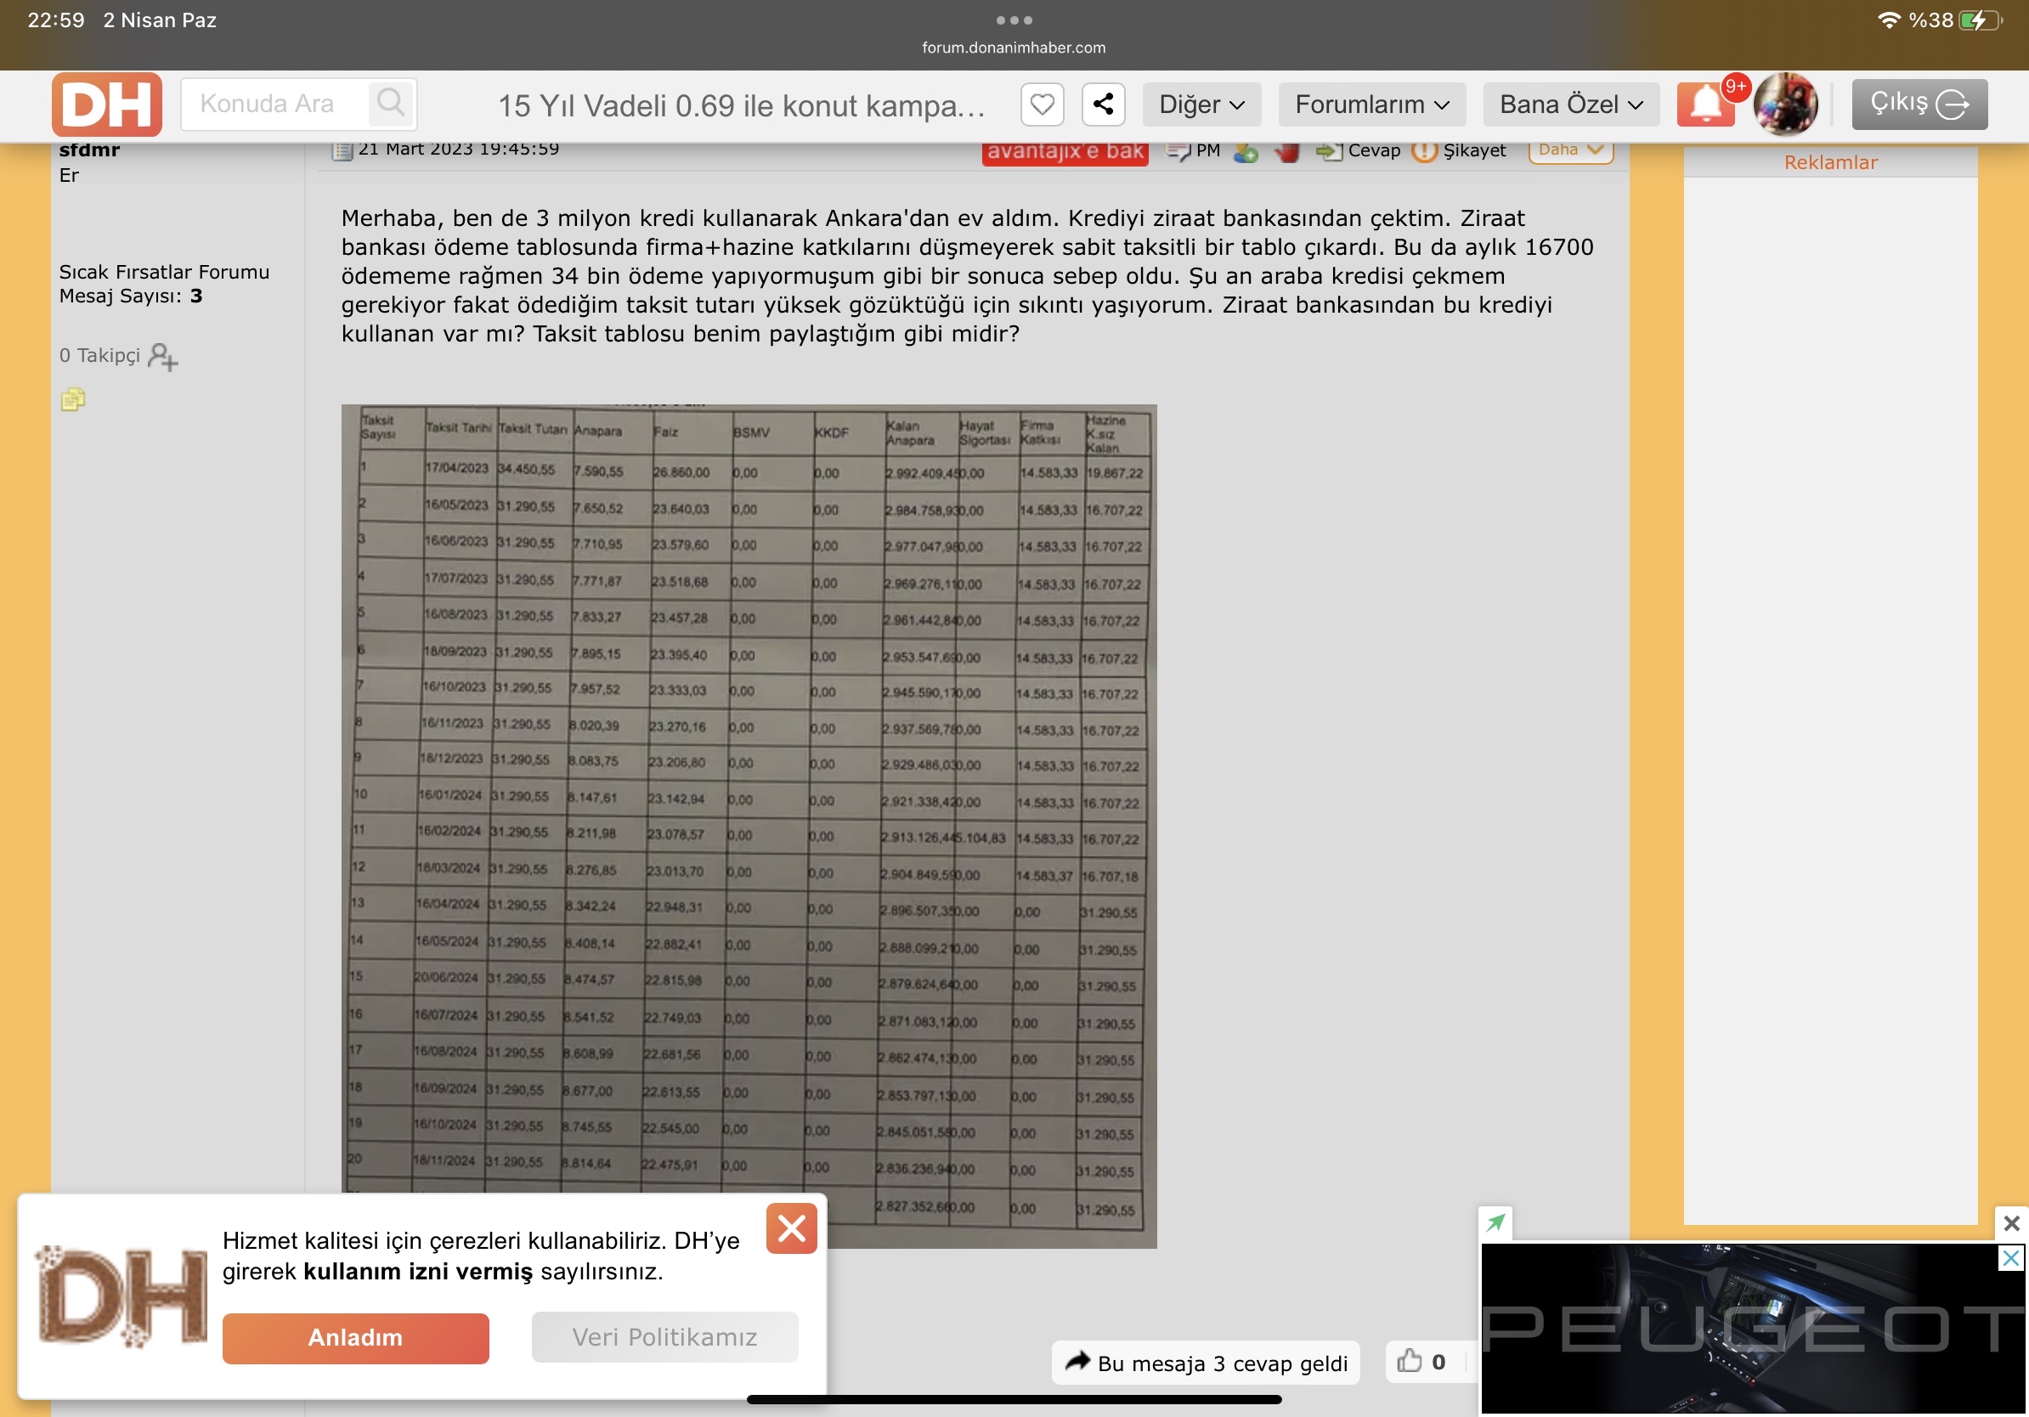Viewport: 2029px width, 1417px height.
Task: Click the Cevap text label
Action: coord(1374,151)
